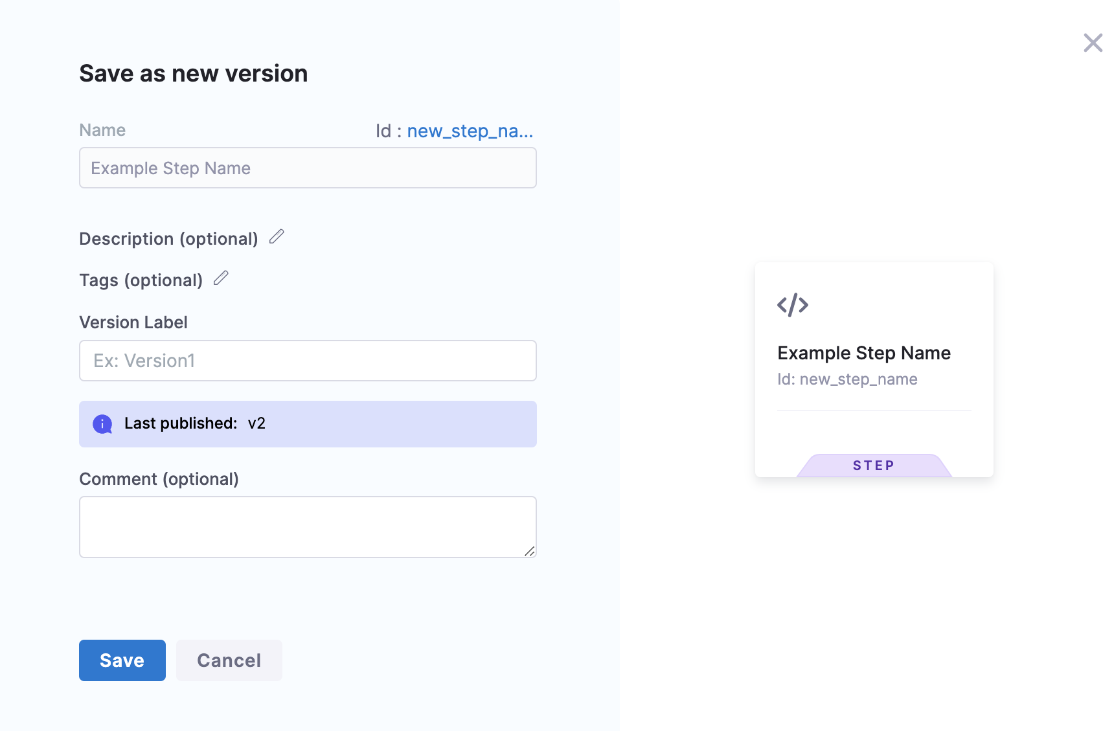Click into the Version Label field
1114x731 pixels.
pos(308,361)
